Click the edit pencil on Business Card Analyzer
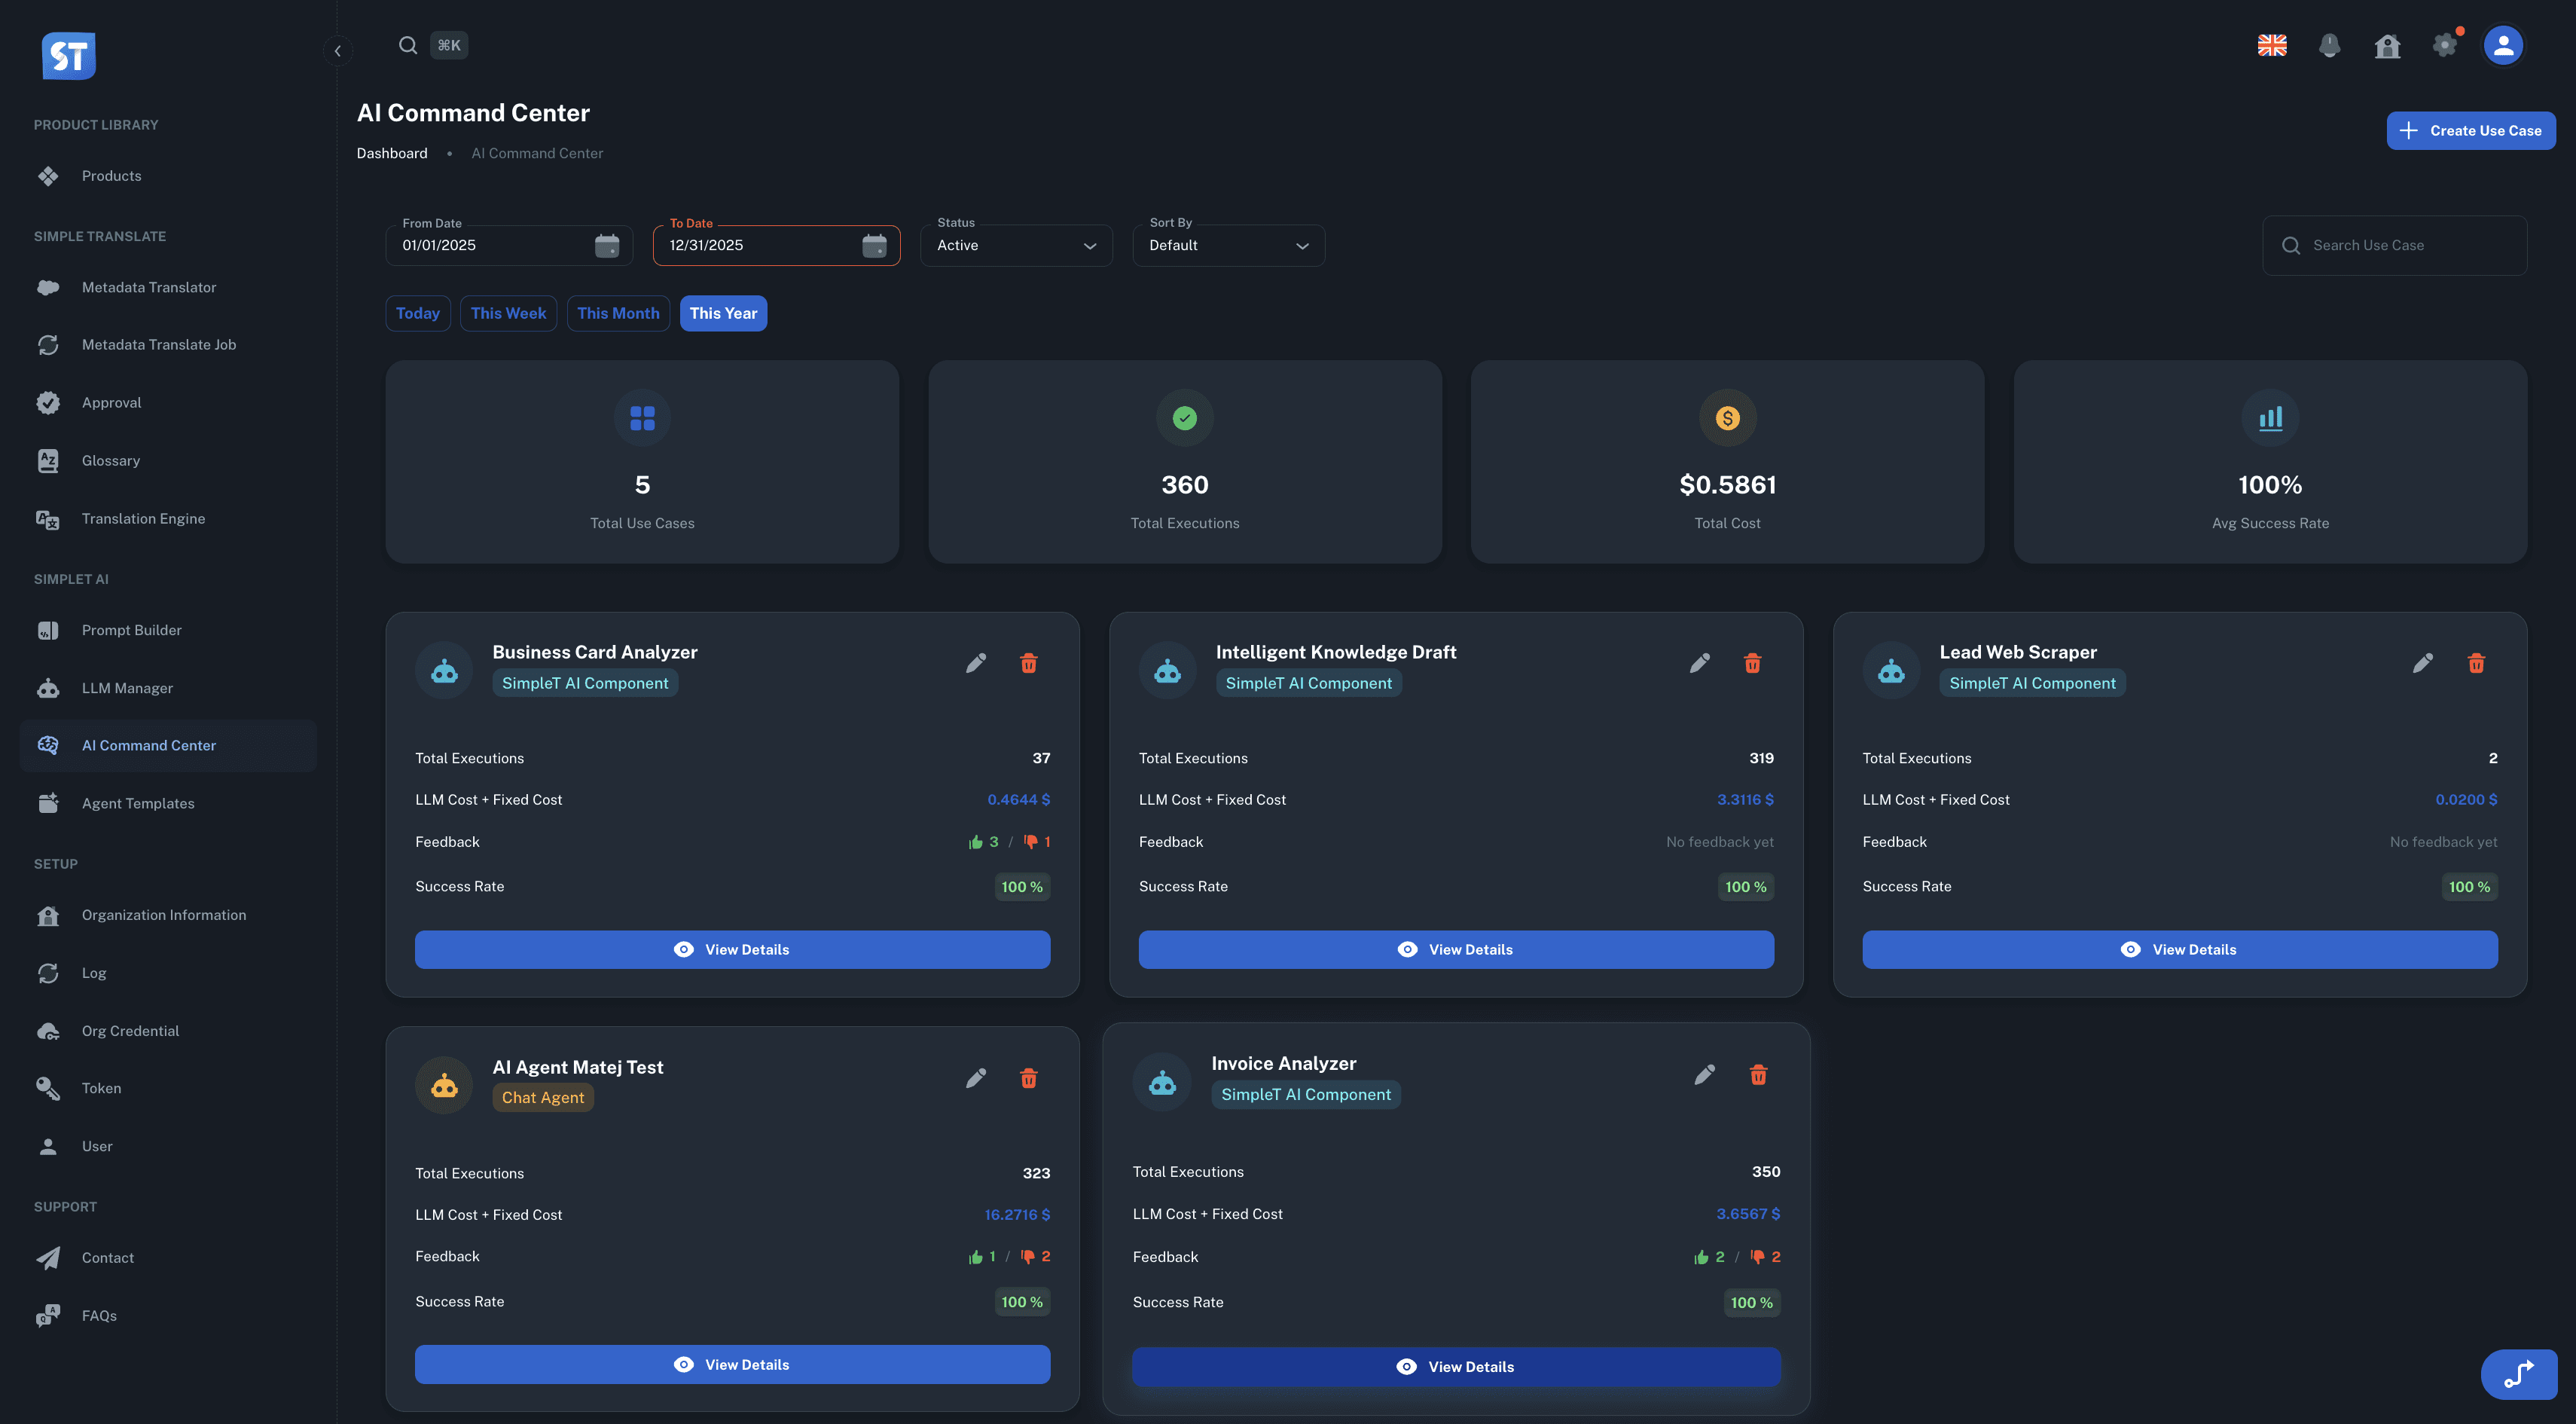The width and height of the screenshot is (2576, 1424). click(977, 662)
